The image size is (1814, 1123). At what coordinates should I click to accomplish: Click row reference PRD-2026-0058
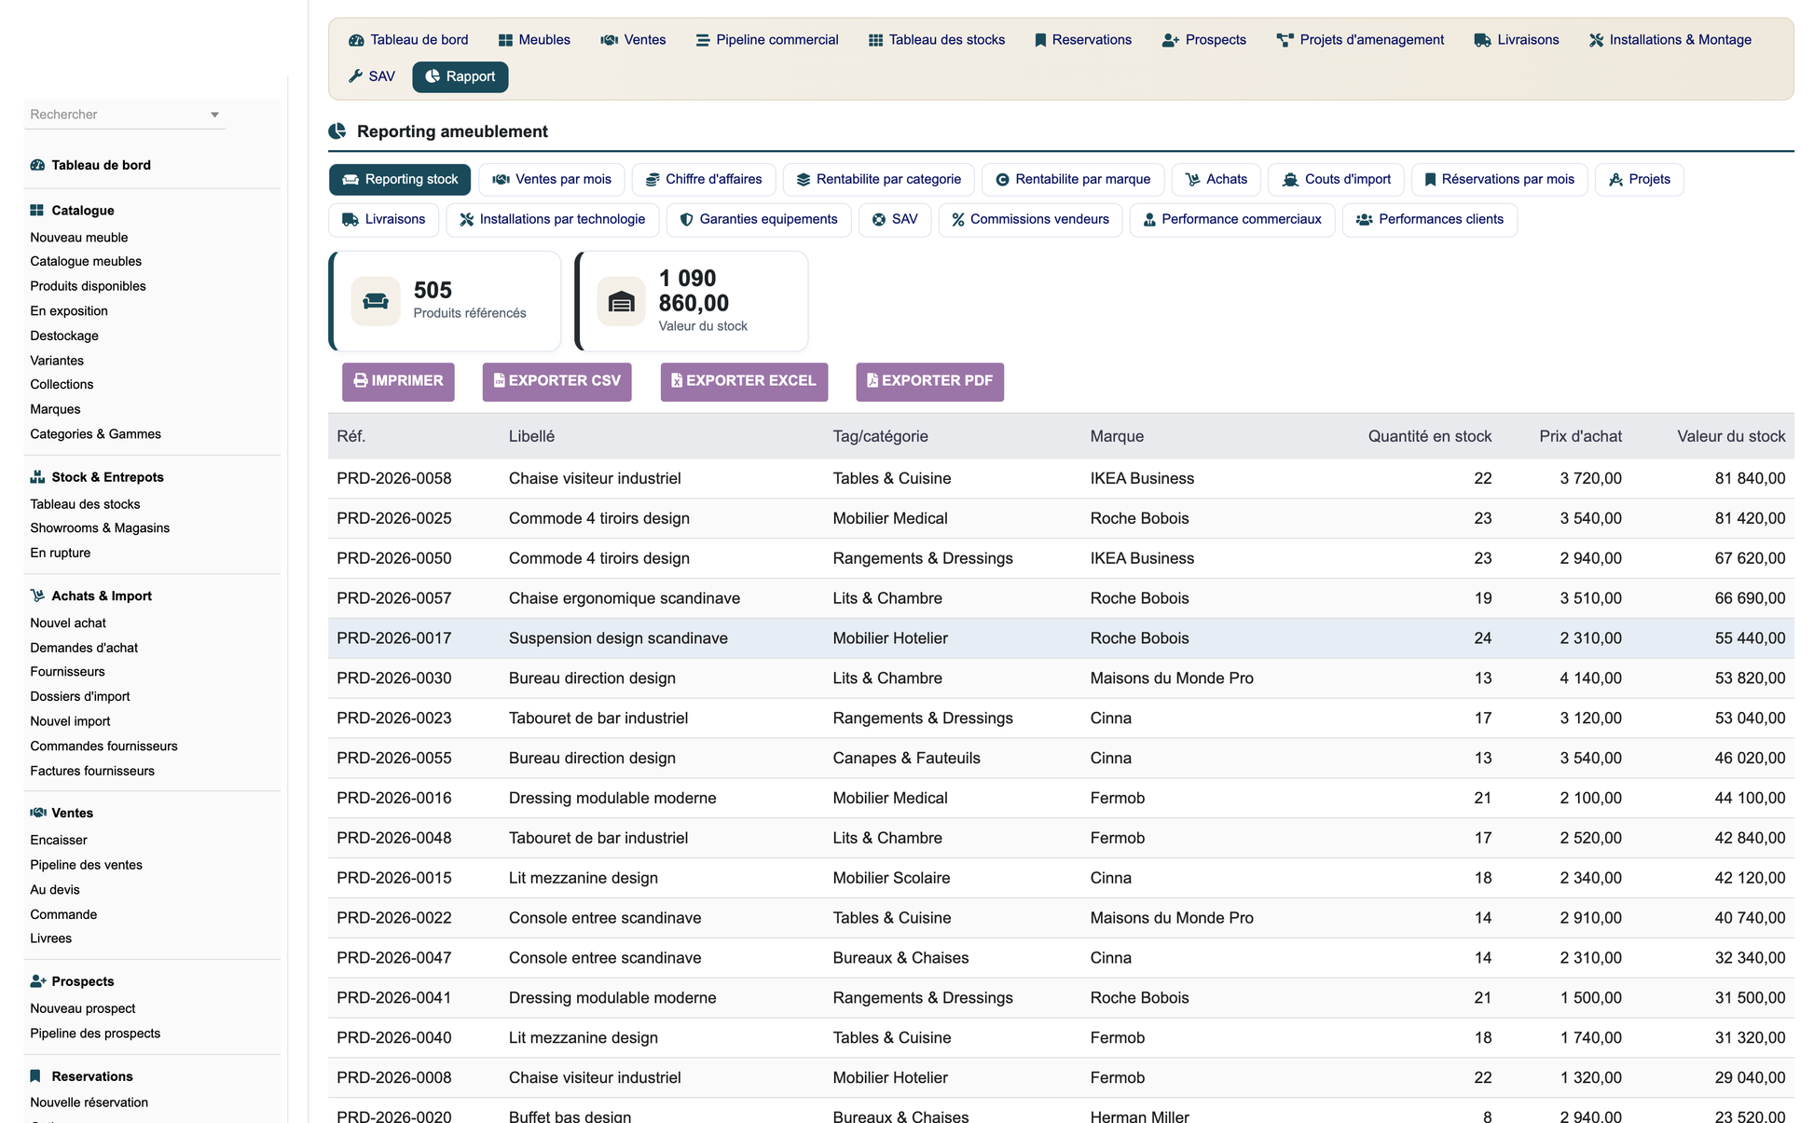(394, 479)
